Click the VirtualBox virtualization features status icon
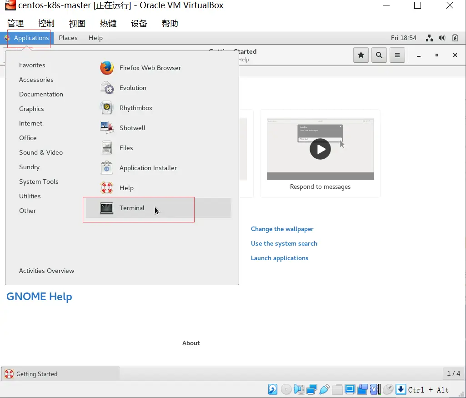466x398 pixels. point(376,389)
